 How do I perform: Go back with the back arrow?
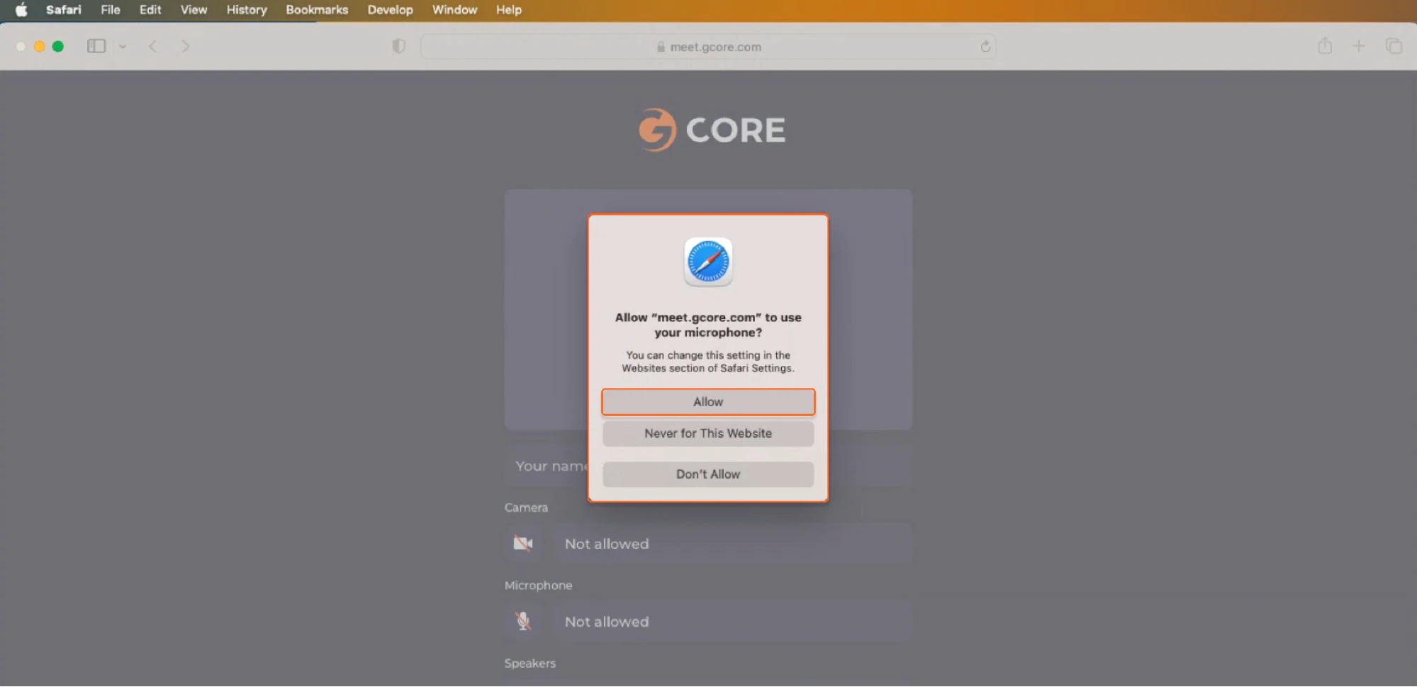(x=152, y=46)
